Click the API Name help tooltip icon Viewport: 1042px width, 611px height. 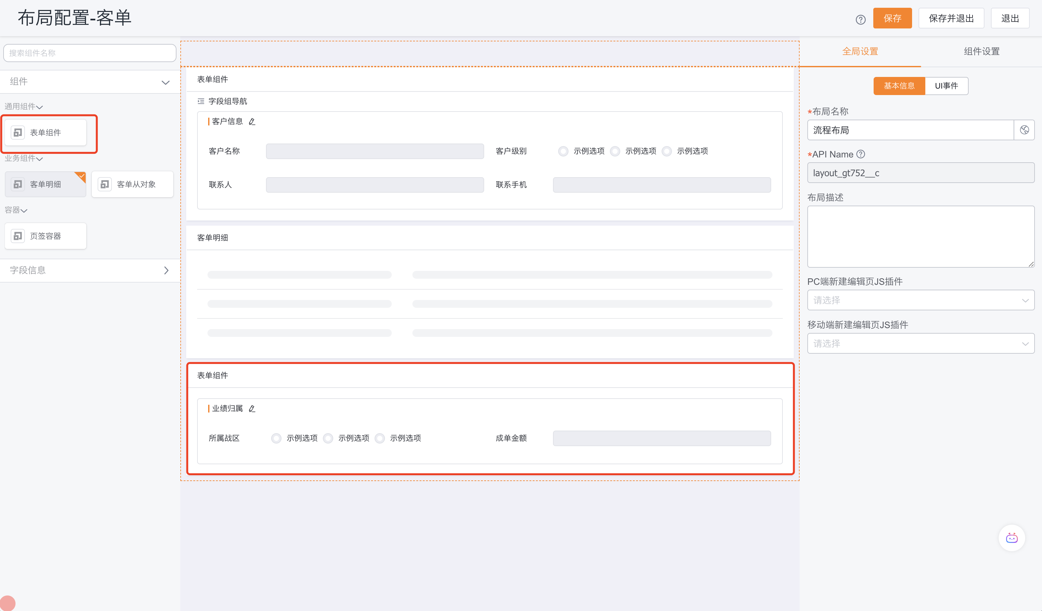[x=860, y=154]
